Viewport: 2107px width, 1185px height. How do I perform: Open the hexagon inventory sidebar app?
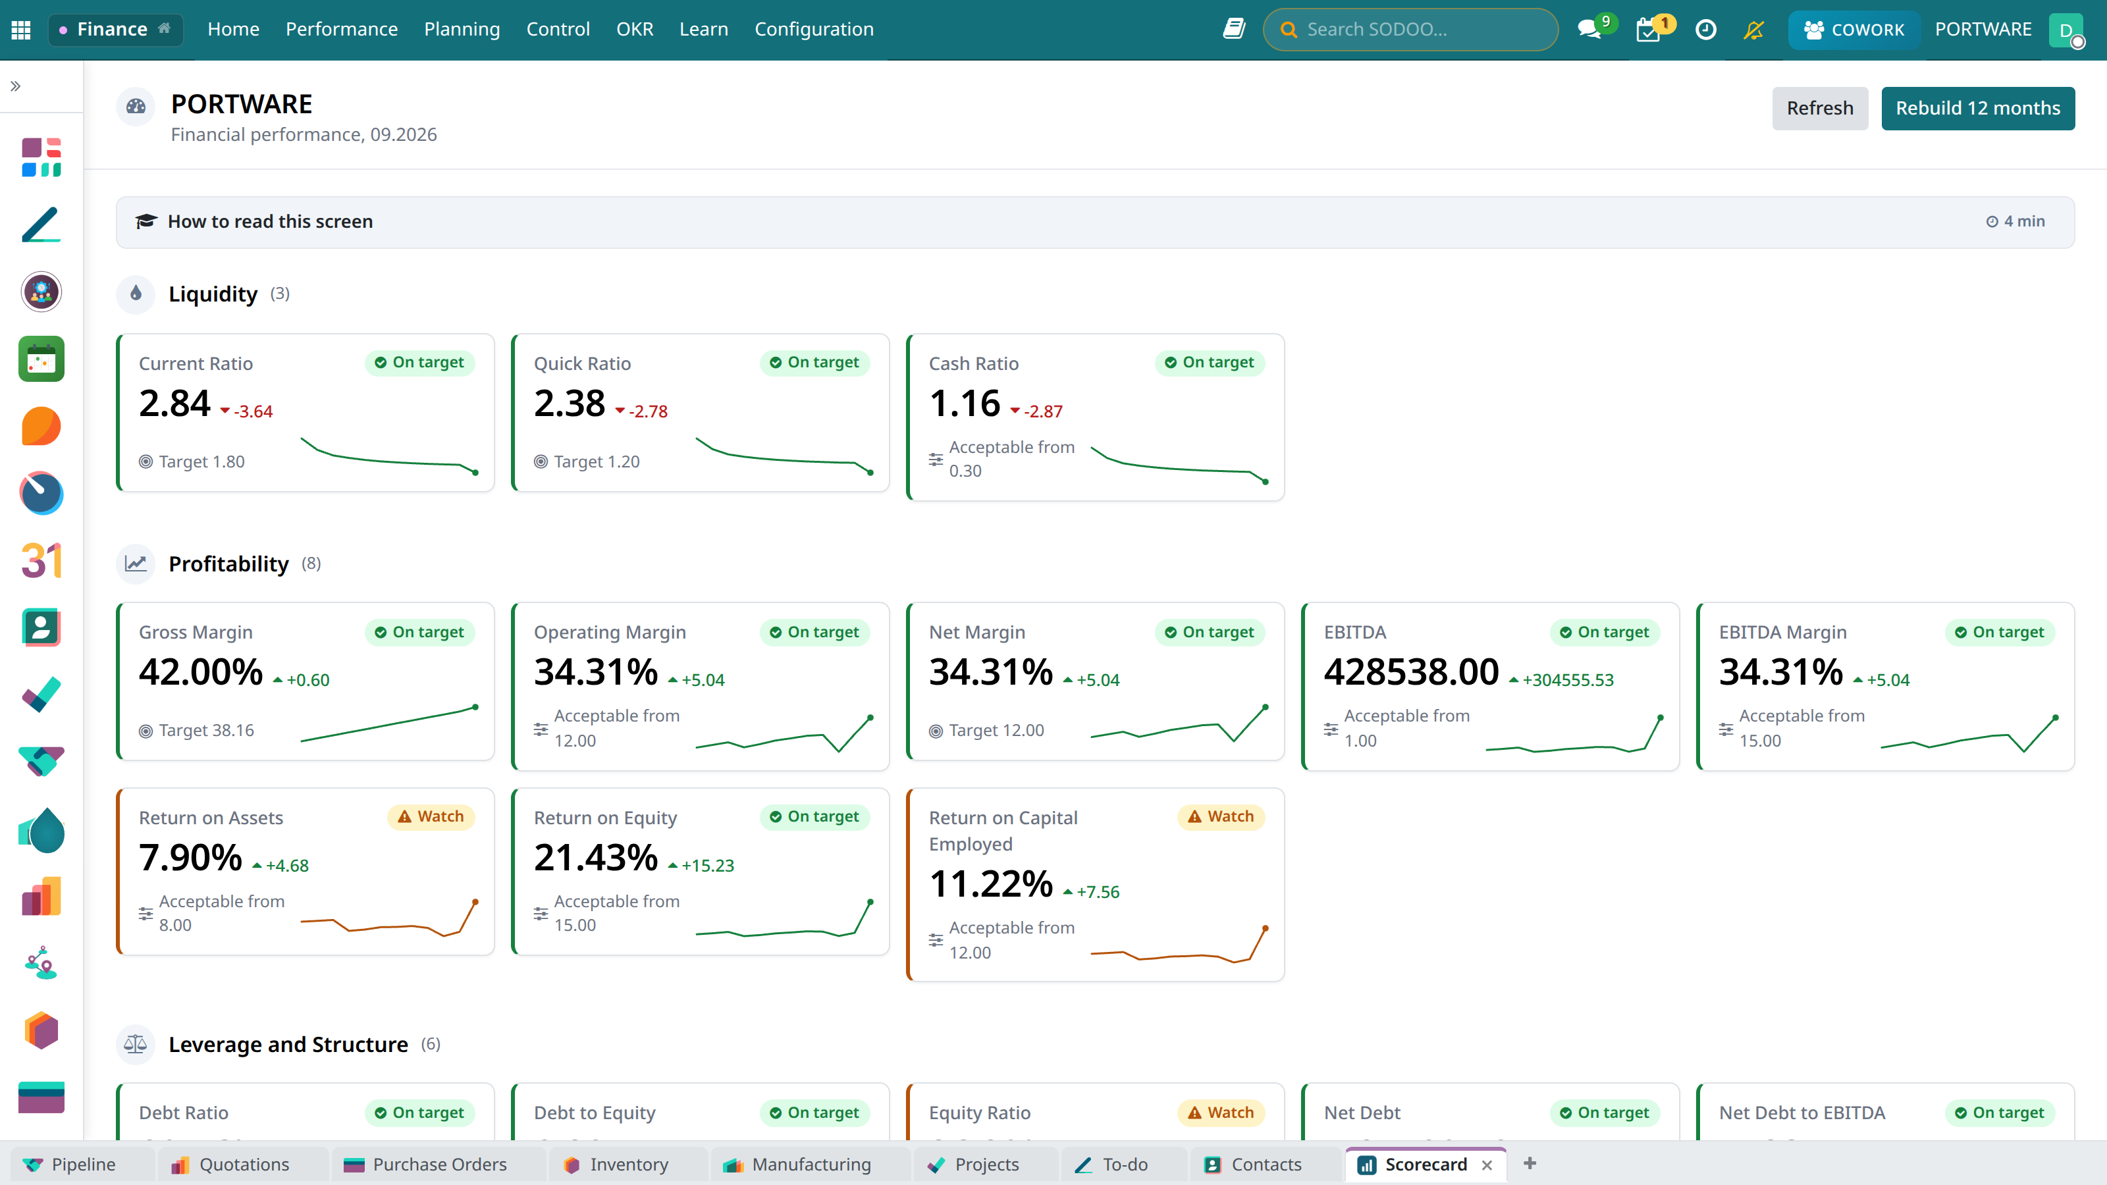[x=41, y=1030]
